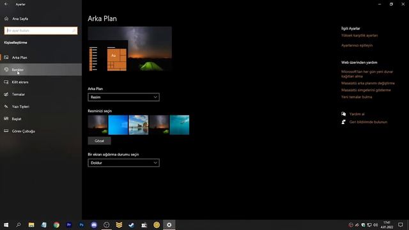Open Görev Çubuğu settings
The width and height of the screenshot is (409, 230).
click(41, 131)
